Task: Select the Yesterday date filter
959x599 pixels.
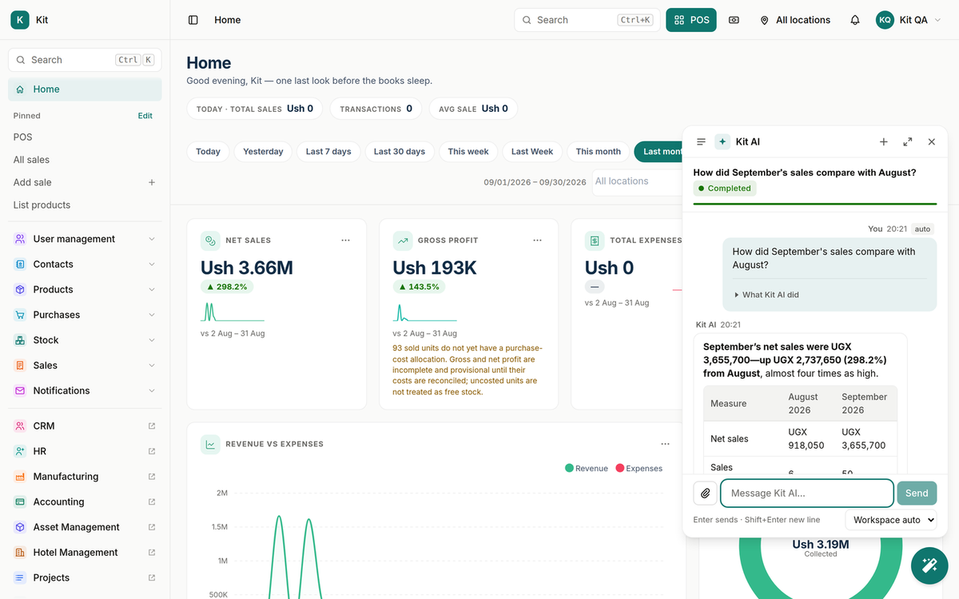Action: pyautogui.click(x=263, y=152)
